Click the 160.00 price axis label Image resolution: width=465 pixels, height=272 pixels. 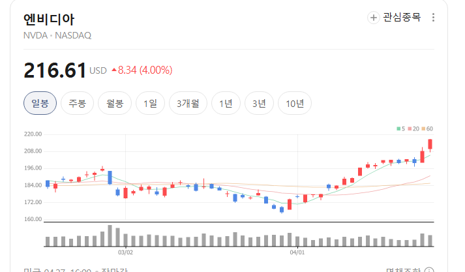[x=33, y=219]
